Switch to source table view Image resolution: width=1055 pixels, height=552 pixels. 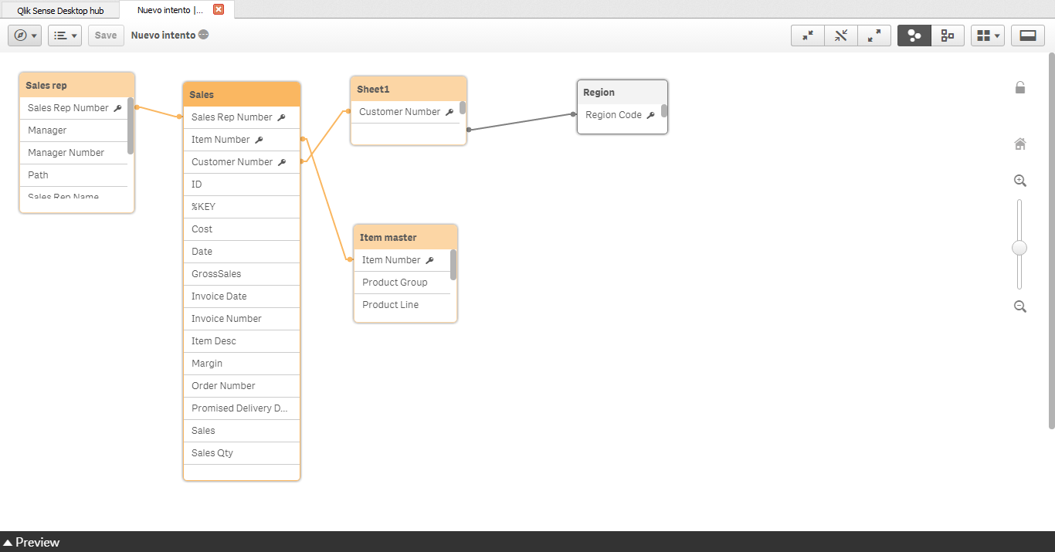[x=948, y=36]
